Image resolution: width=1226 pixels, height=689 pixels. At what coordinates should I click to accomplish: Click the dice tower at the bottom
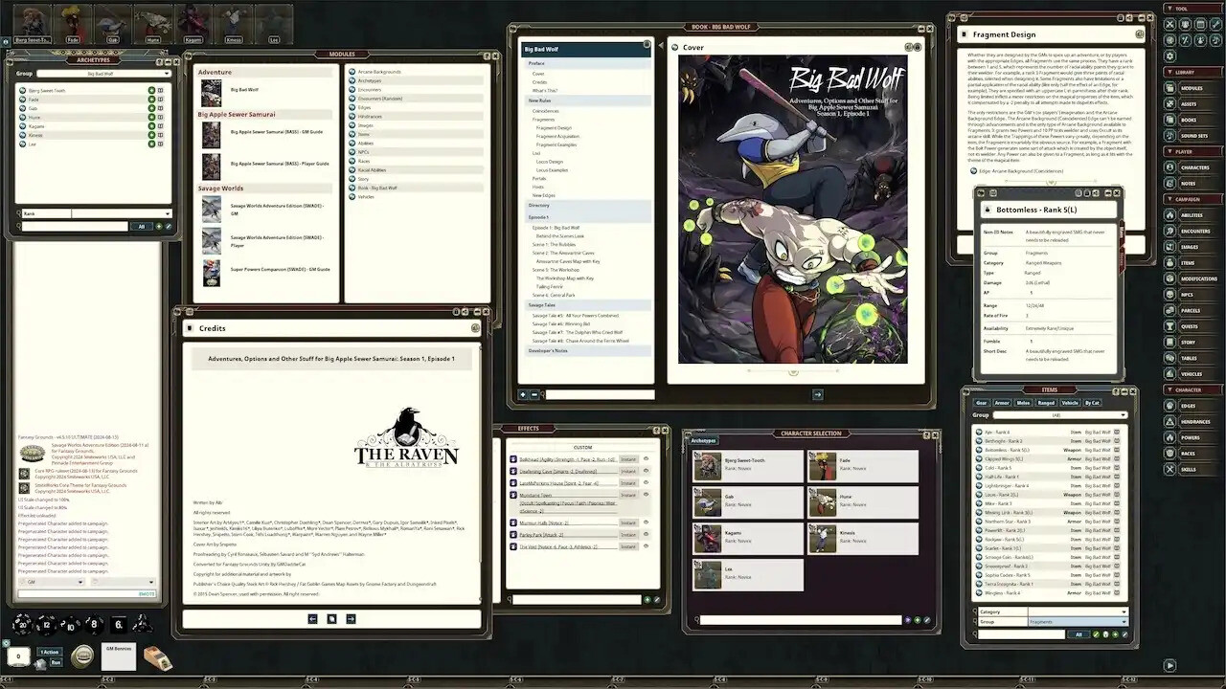tap(158, 657)
